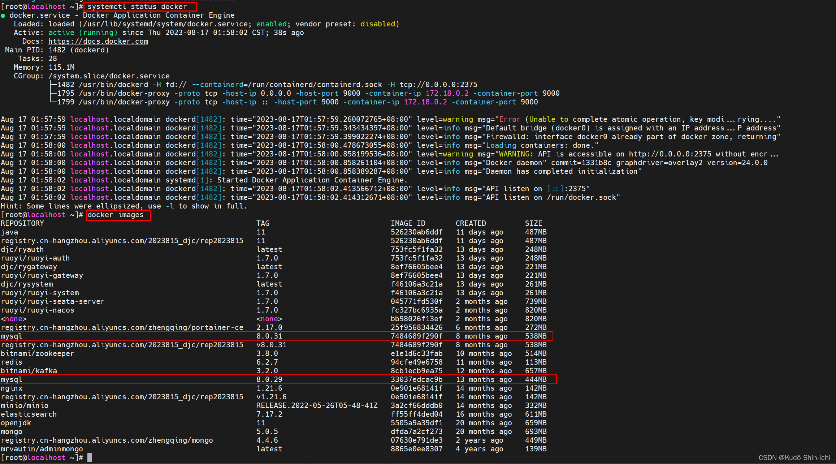
Task: Click the mrvautin/adminmongo repository entry
Action: (42, 449)
